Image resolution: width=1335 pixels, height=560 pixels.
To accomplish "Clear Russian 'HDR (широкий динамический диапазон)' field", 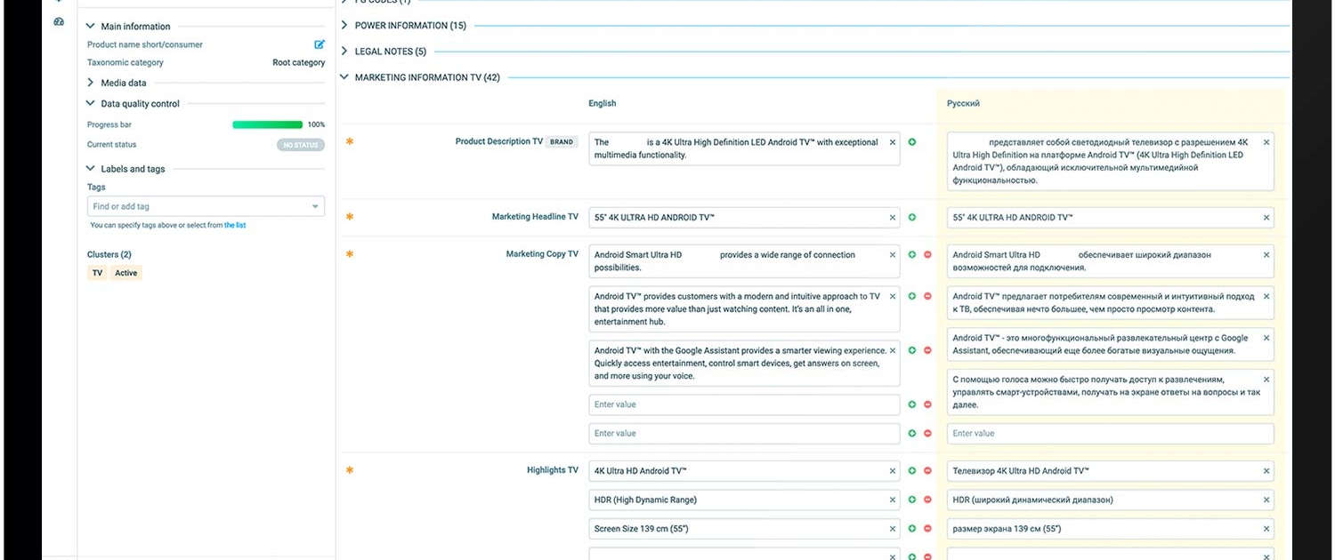I will 1266,500.
